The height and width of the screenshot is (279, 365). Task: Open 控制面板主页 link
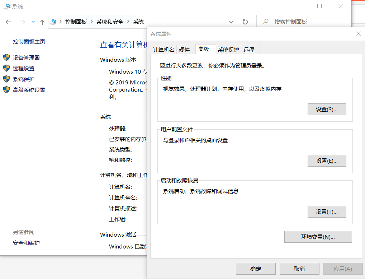[29, 42]
